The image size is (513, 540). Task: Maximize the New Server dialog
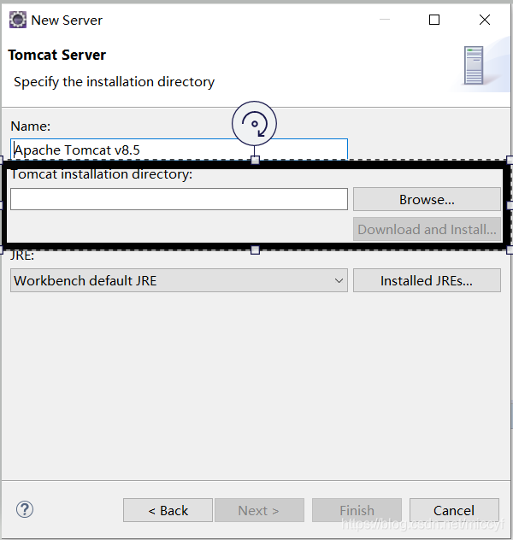tap(434, 20)
